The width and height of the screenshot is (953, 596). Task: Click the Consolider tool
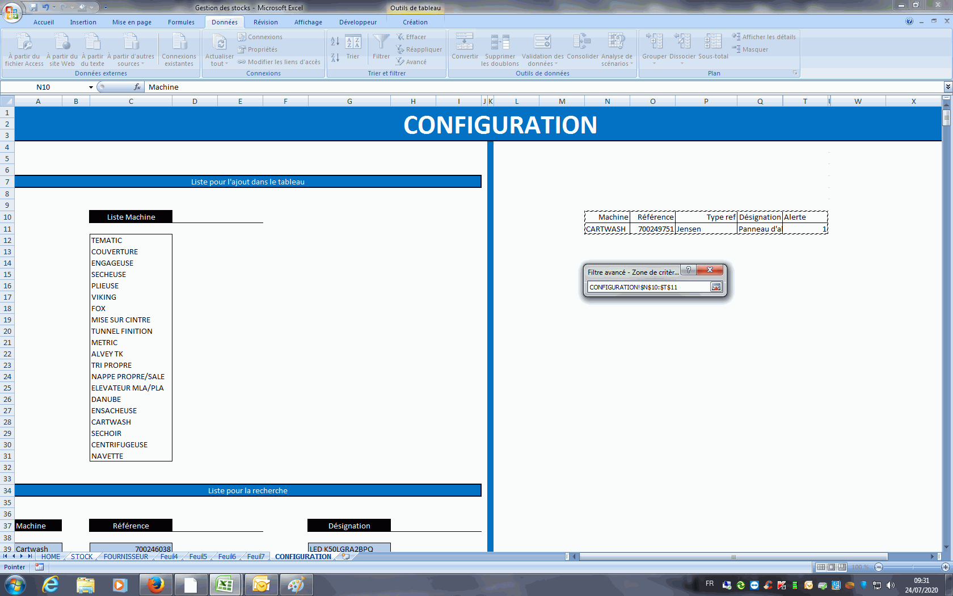coord(583,47)
